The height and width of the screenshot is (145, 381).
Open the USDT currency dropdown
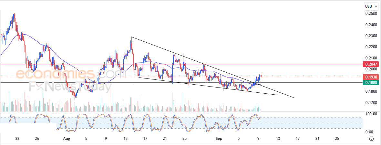[372, 6]
